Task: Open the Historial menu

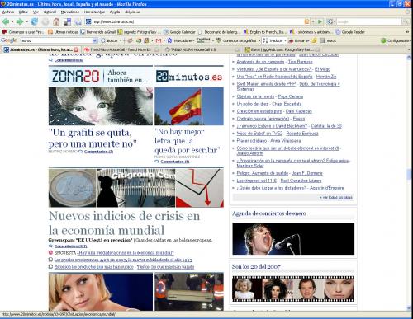Action: 50,12
